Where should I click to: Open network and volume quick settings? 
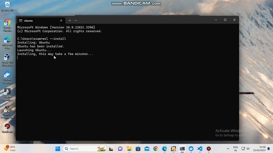246,149
